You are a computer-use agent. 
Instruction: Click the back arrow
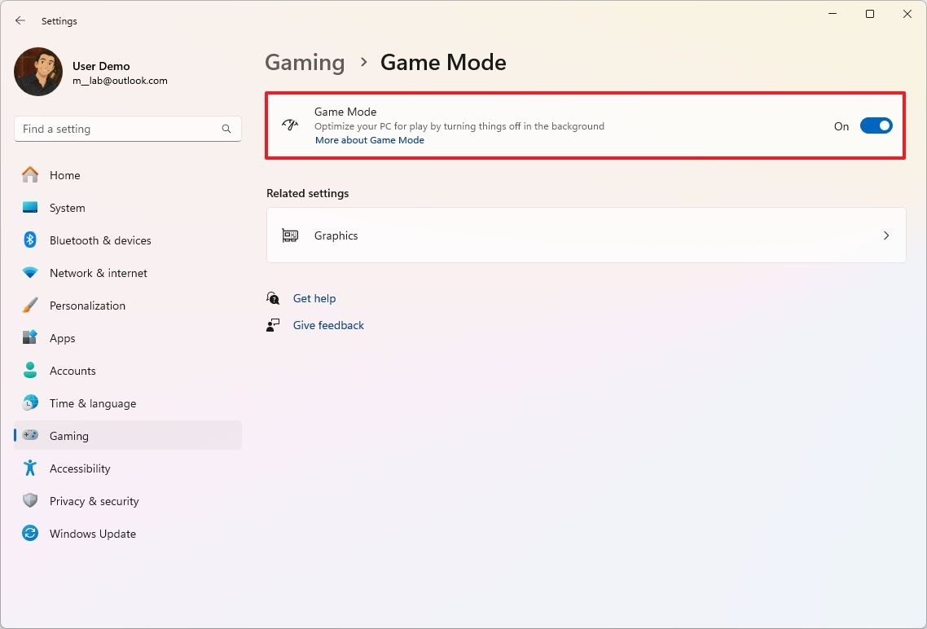20,20
